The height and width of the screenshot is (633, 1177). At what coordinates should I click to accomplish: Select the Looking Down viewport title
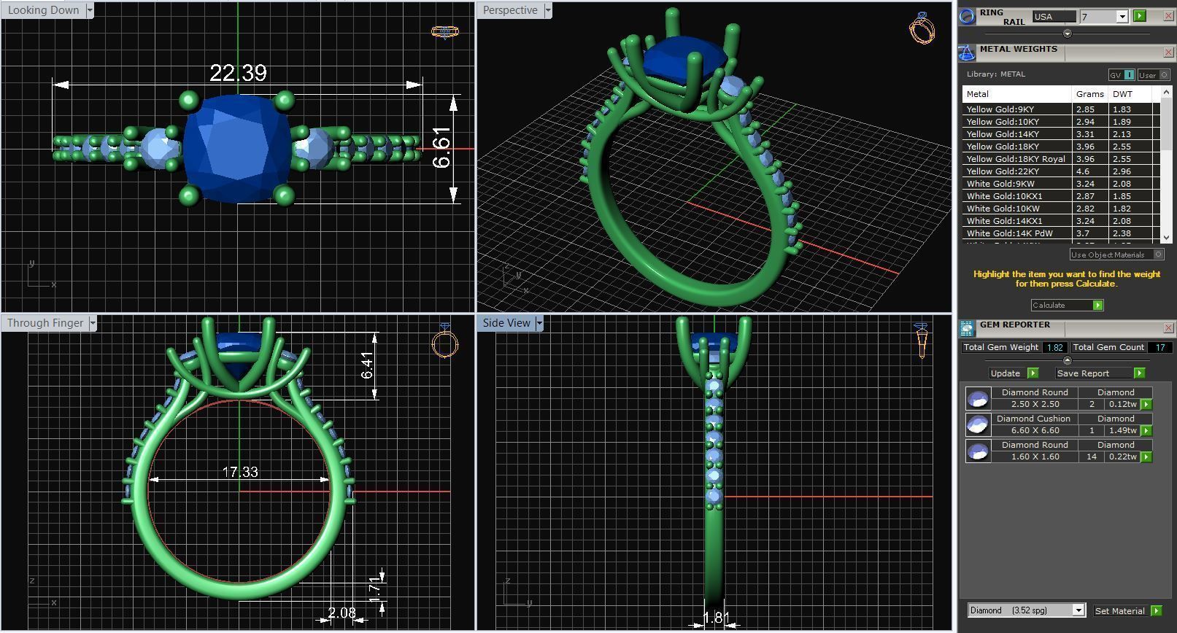[43, 10]
